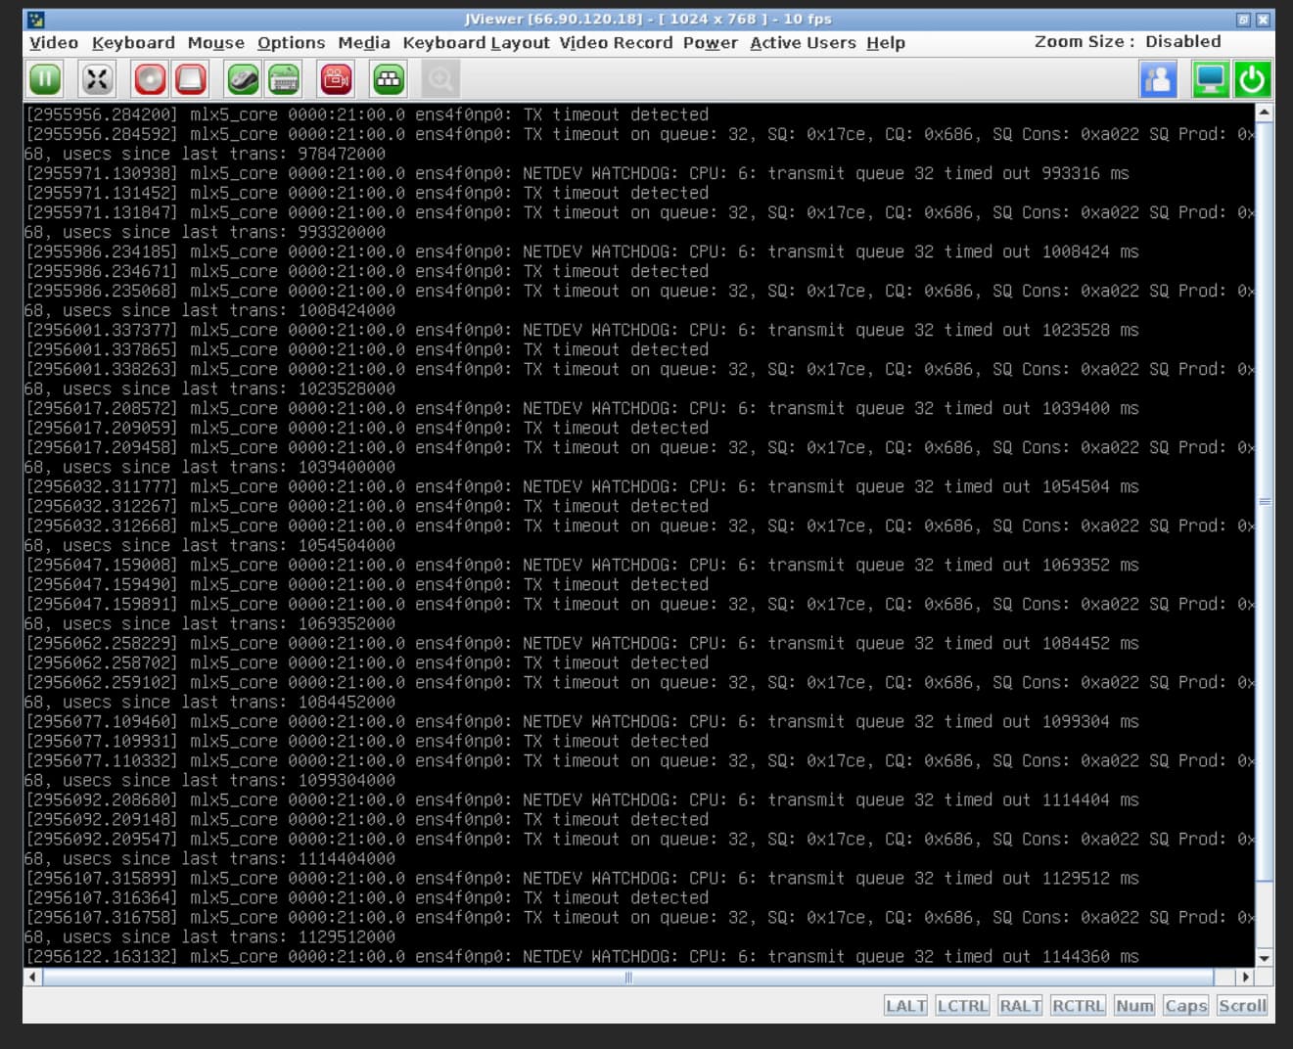Click the log line with timestamp 2956047.159490

[366, 584]
